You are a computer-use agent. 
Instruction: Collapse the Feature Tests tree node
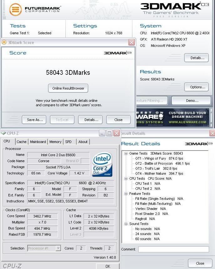126,194
